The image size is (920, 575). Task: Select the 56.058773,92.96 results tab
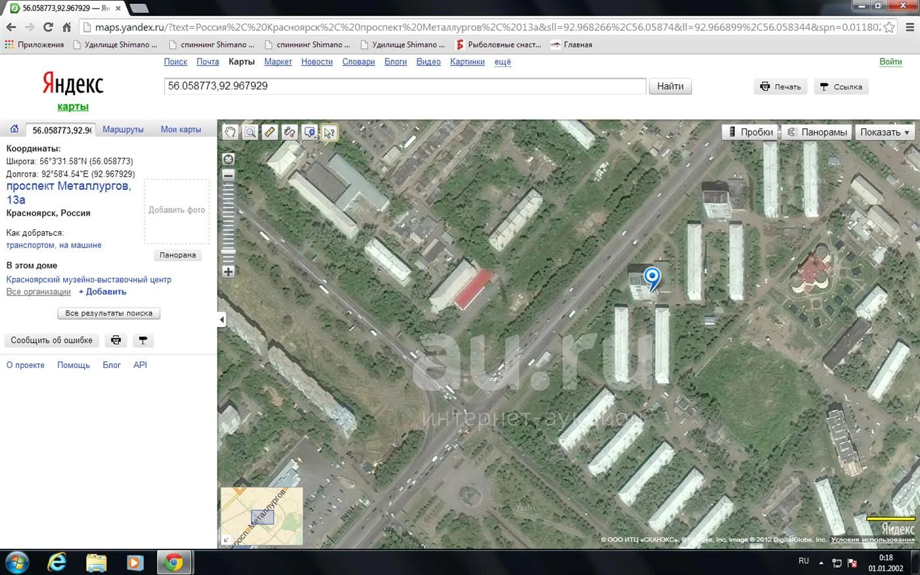click(61, 130)
